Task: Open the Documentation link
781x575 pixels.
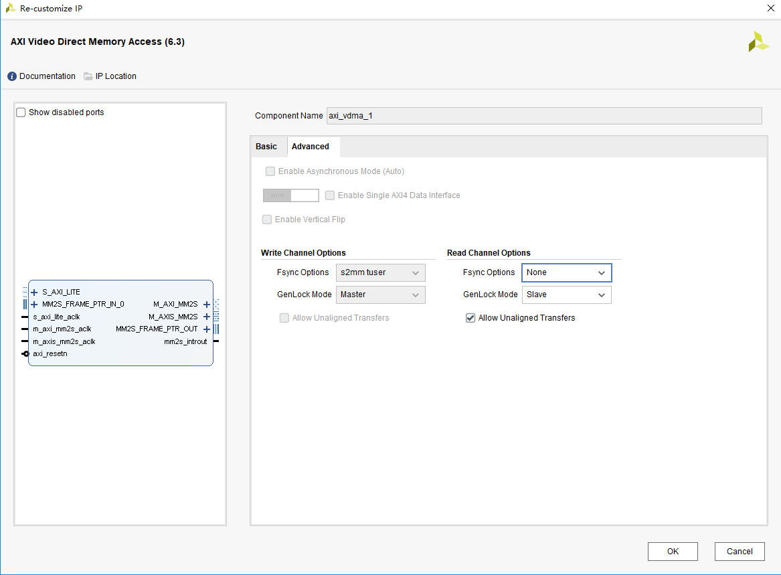Action: pyautogui.click(x=48, y=76)
